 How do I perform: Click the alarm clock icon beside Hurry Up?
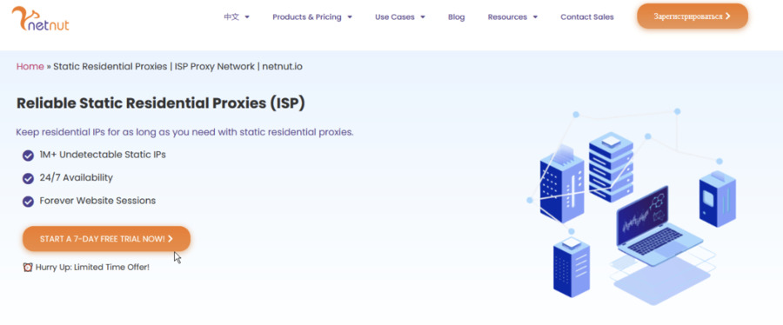(x=28, y=267)
